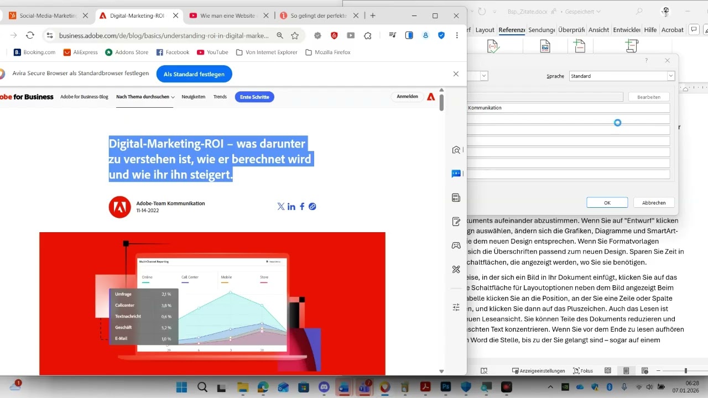Open File Explorer from the taskbar
Viewport: 708px width, 398px height.
pos(243,387)
